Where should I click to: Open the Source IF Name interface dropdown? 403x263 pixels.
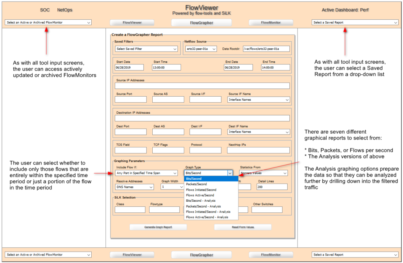(259, 99)
